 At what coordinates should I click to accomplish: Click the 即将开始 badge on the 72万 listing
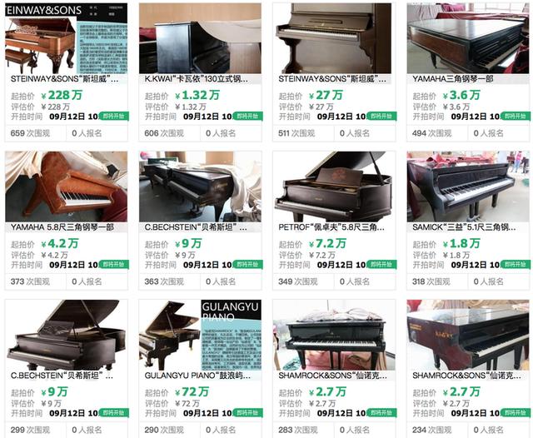click(x=248, y=413)
